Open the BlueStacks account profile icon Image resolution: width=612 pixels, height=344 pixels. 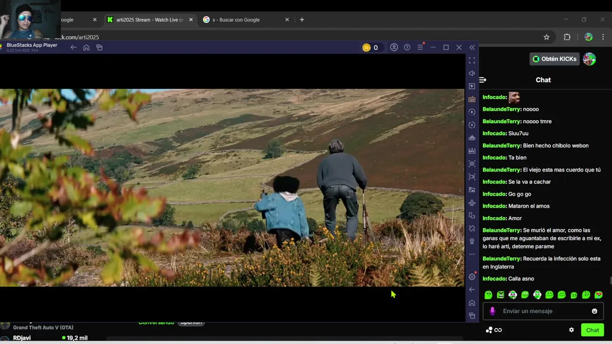point(394,47)
